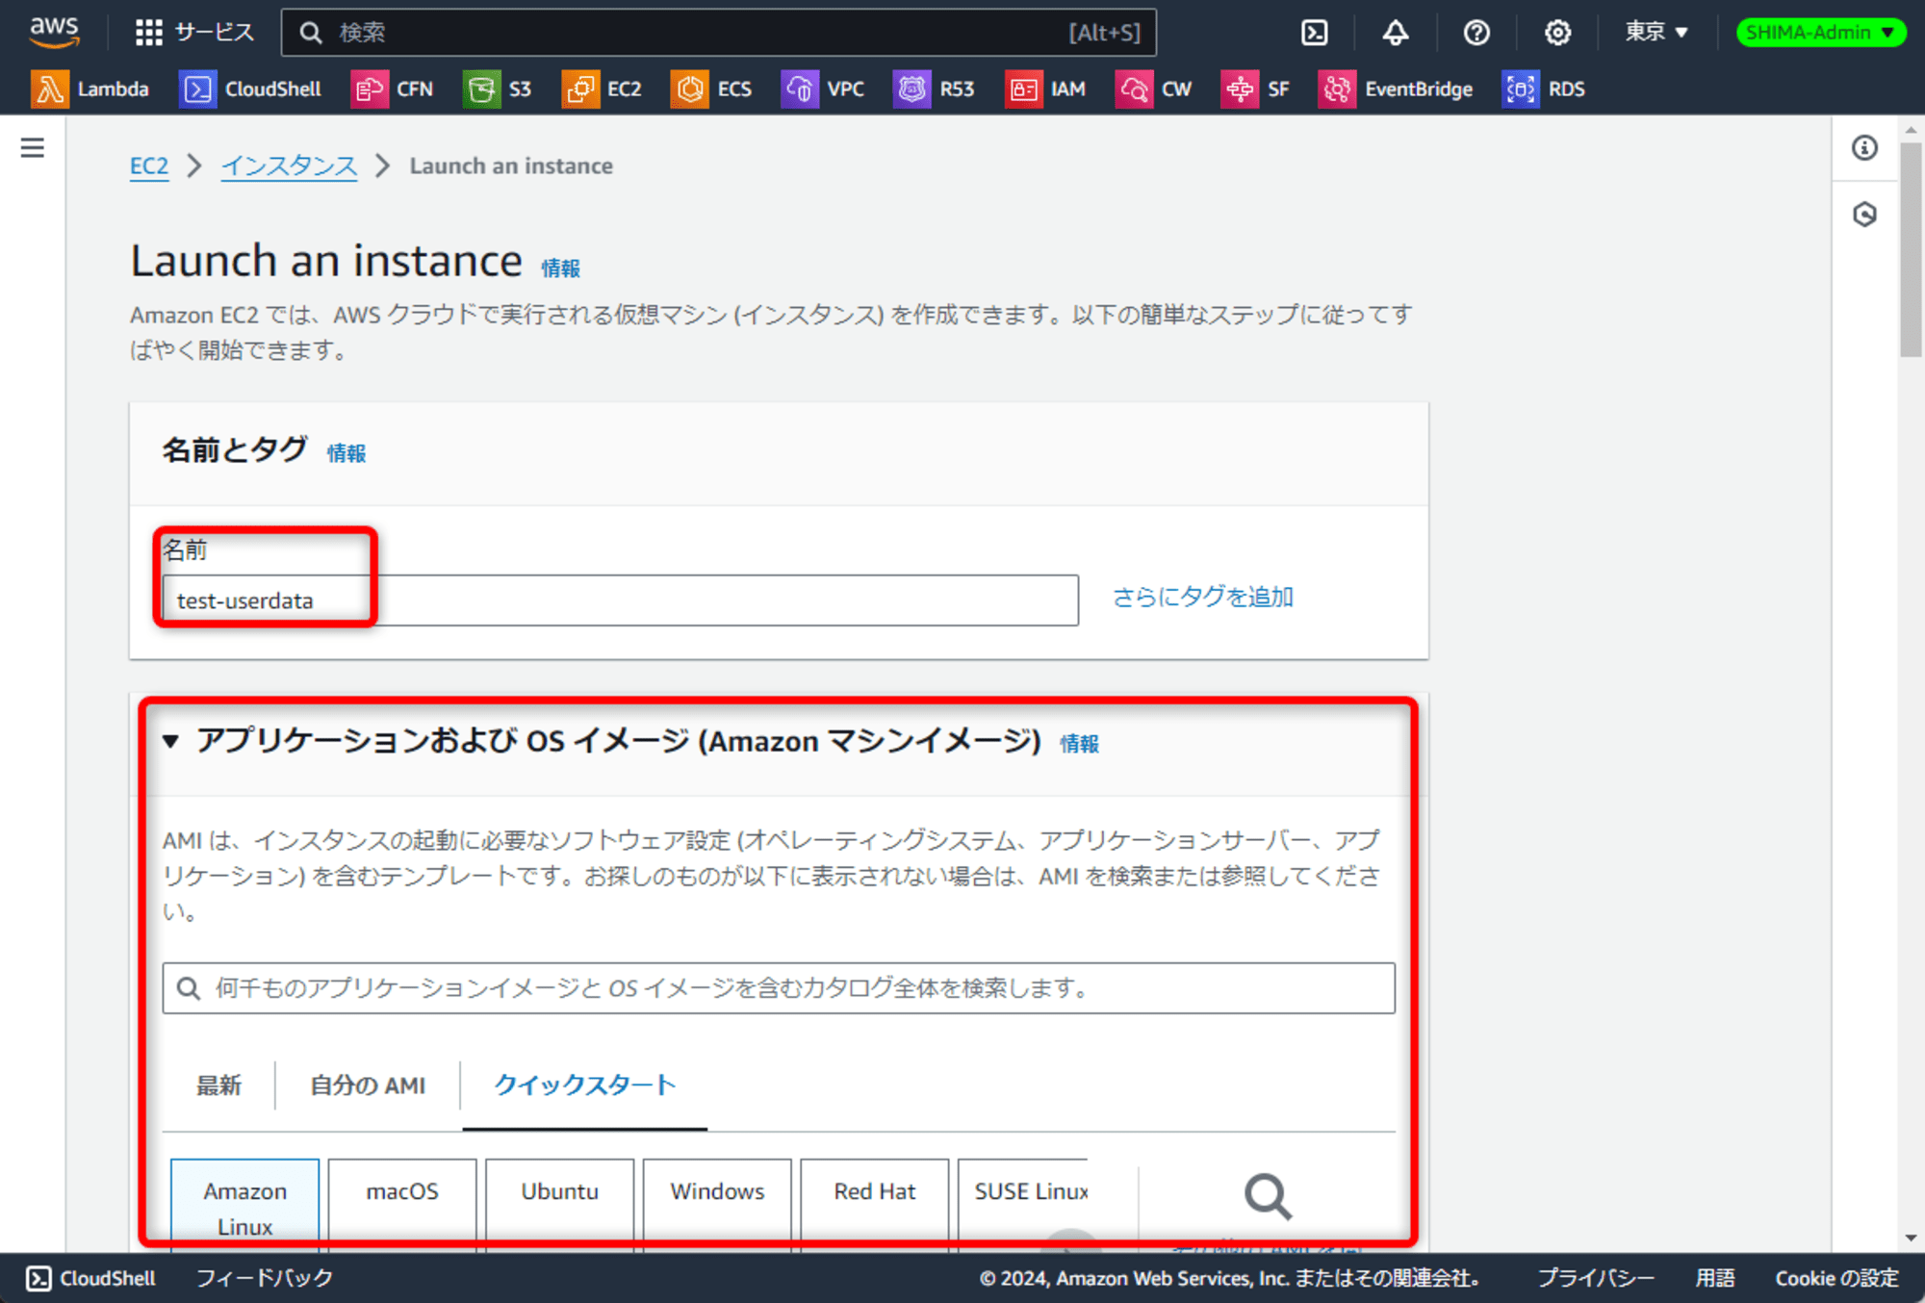Open the CloudShell favorites shortcut
1925x1303 pixels.
[x=250, y=89]
